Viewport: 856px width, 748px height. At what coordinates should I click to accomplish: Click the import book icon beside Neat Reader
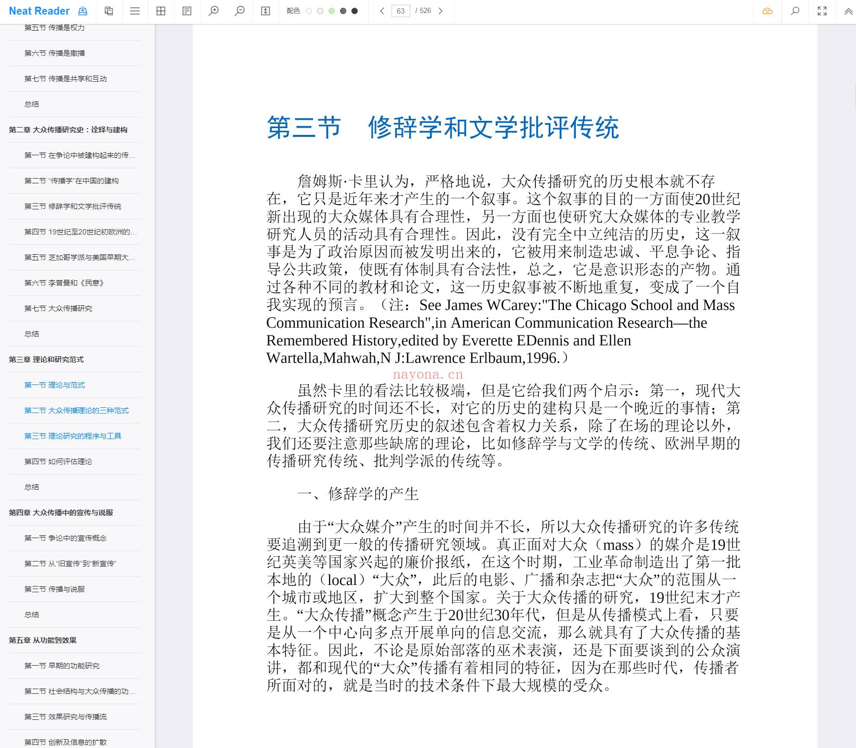pyautogui.click(x=83, y=11)
